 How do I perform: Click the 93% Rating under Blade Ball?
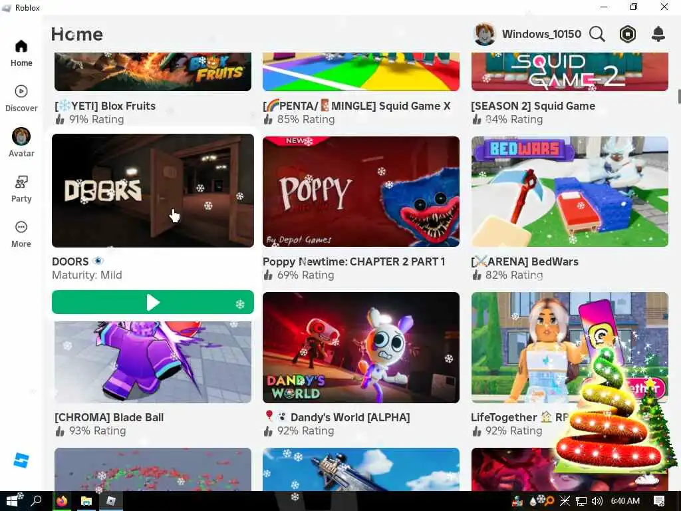90,431
